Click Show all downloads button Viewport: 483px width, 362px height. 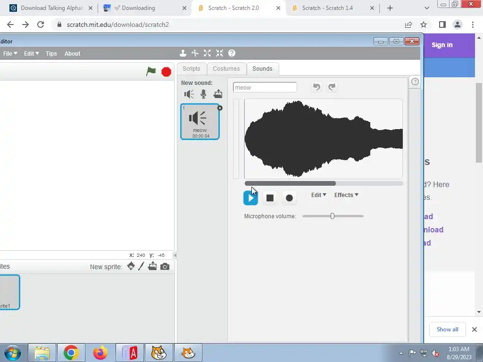click(447, 329)
